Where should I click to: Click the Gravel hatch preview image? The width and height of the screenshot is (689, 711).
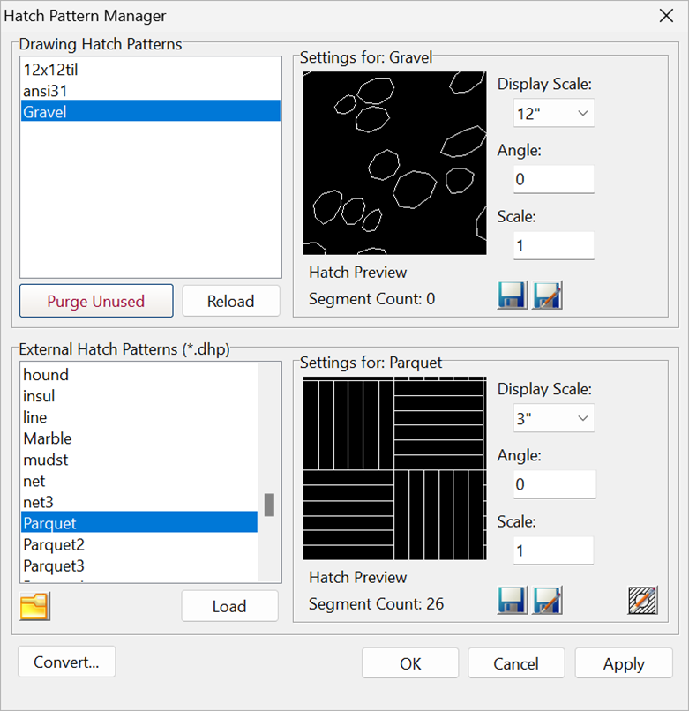pos(394,163)
